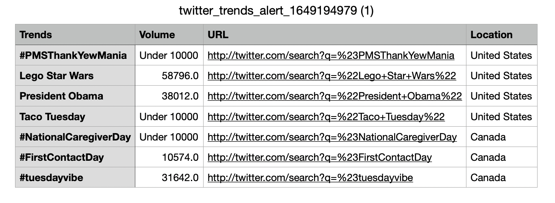Select the Taco Tuesday trend cell
Viewport: 555px width, 203px height.
click(75, 117)
